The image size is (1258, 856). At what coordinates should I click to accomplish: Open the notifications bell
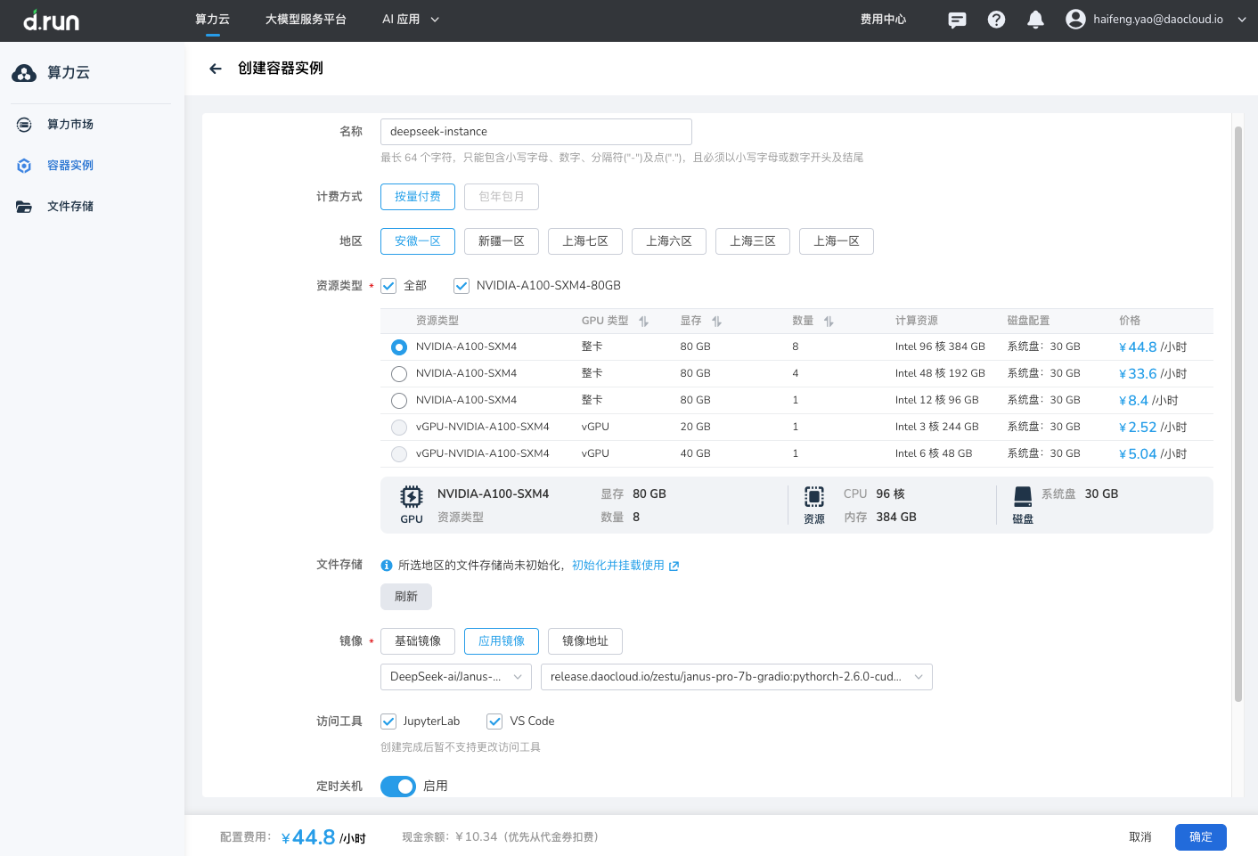pos(1035,20)
